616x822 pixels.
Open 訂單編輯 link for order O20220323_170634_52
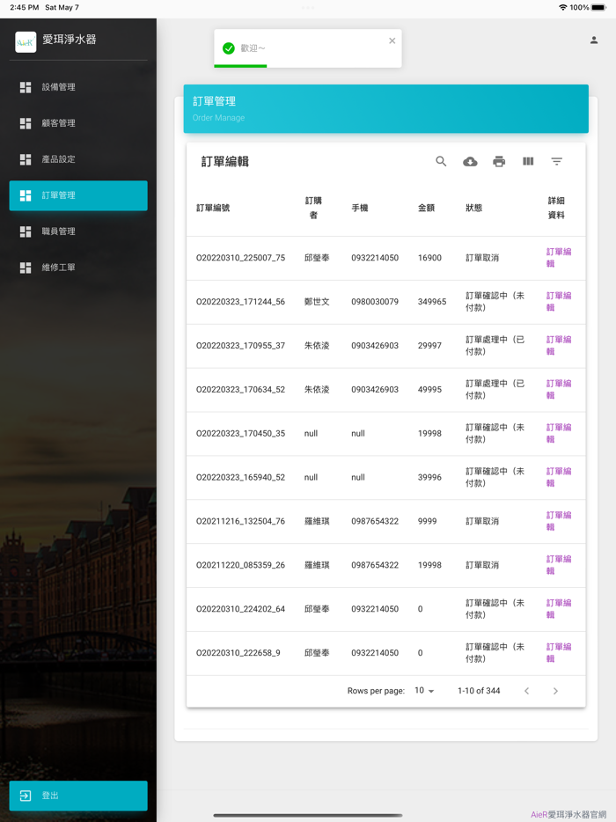pos(559,390)
